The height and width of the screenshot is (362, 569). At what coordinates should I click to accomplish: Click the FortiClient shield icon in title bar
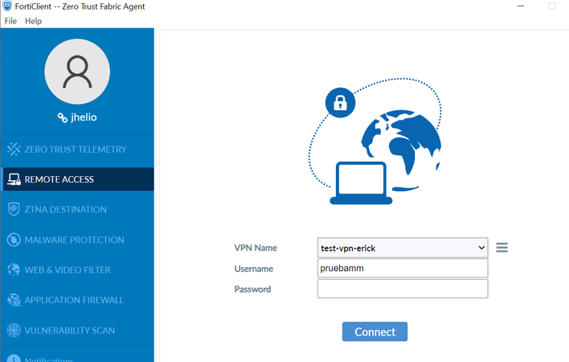[7, 6]
